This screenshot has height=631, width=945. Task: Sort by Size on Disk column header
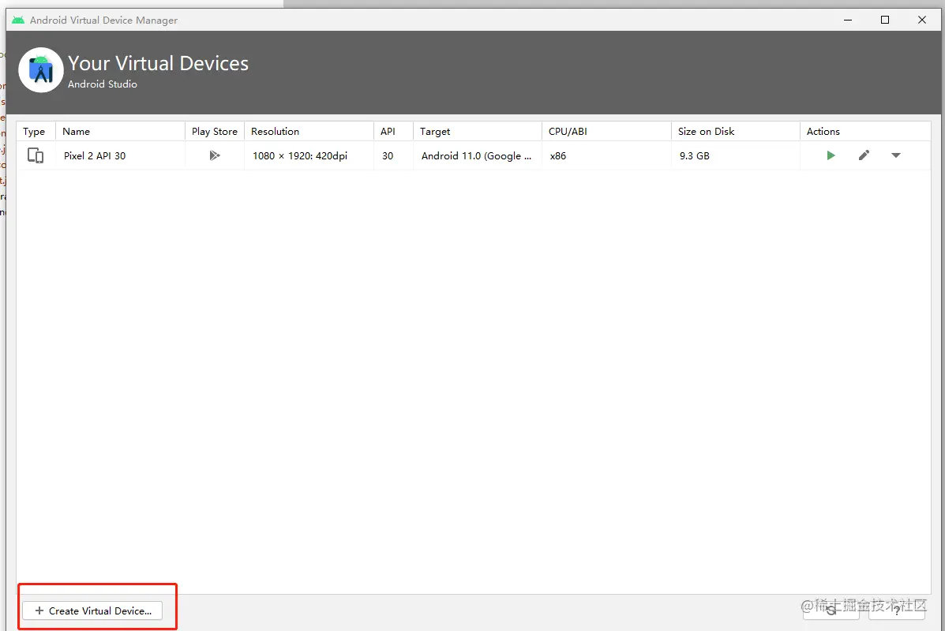point(735,131)
